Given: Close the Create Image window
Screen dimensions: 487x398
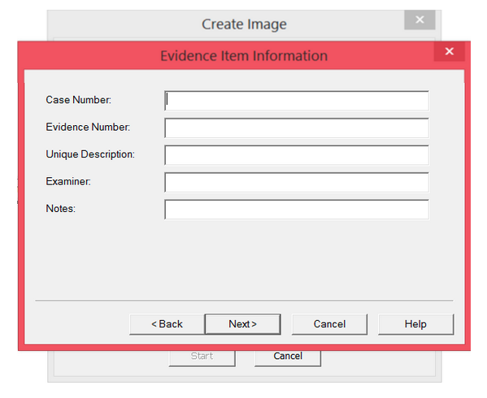Looking at the screenshot, I should [x=420, y=19].
